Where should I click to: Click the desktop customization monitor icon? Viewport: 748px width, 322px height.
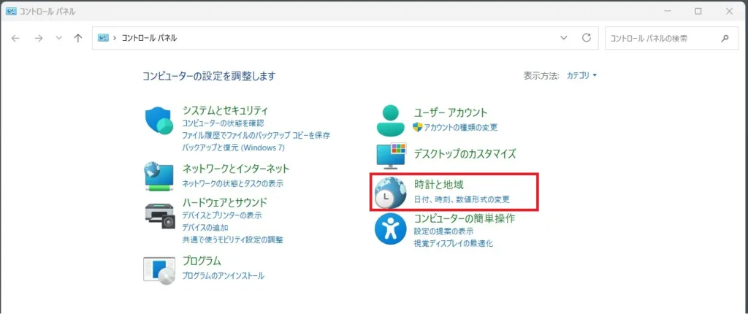pos(390,155)
